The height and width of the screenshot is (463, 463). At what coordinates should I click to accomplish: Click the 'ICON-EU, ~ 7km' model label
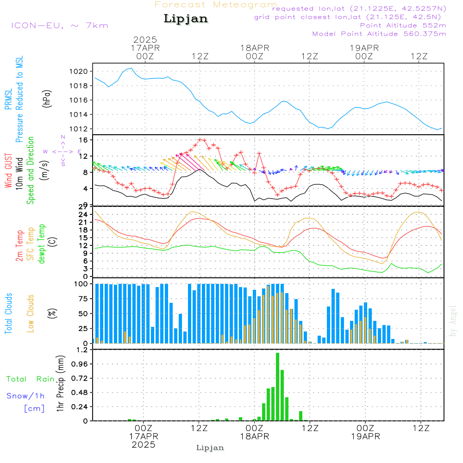(x=60, y=25)
